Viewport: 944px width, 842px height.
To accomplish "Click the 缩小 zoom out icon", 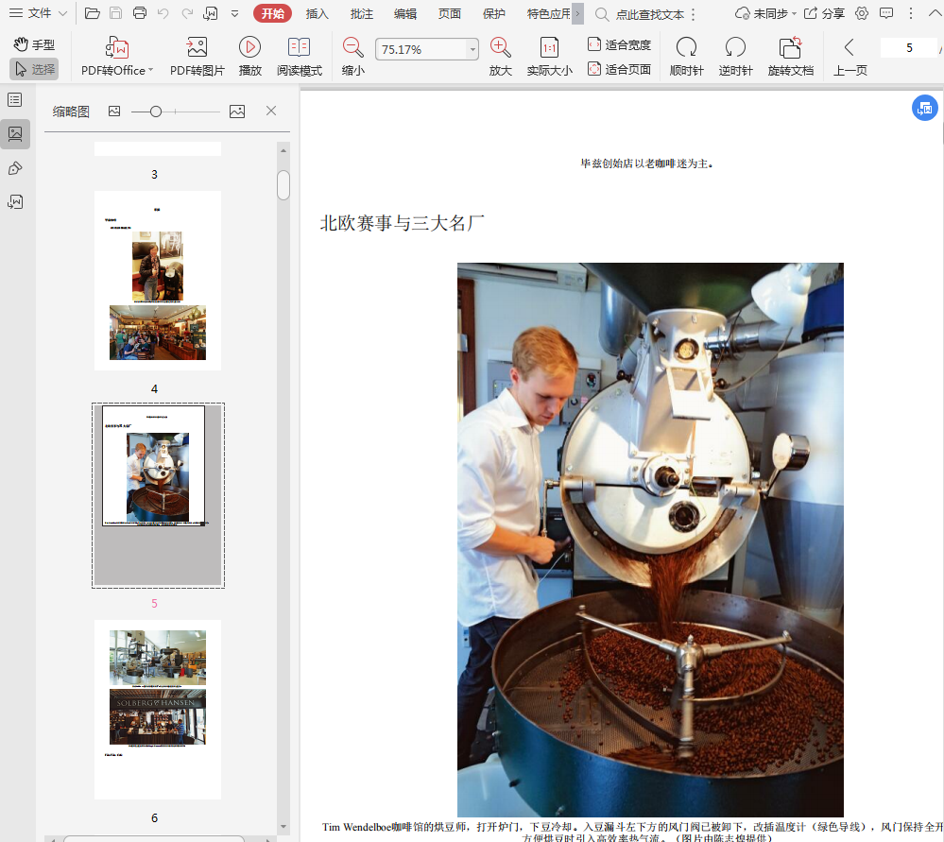I will [352, 47].
